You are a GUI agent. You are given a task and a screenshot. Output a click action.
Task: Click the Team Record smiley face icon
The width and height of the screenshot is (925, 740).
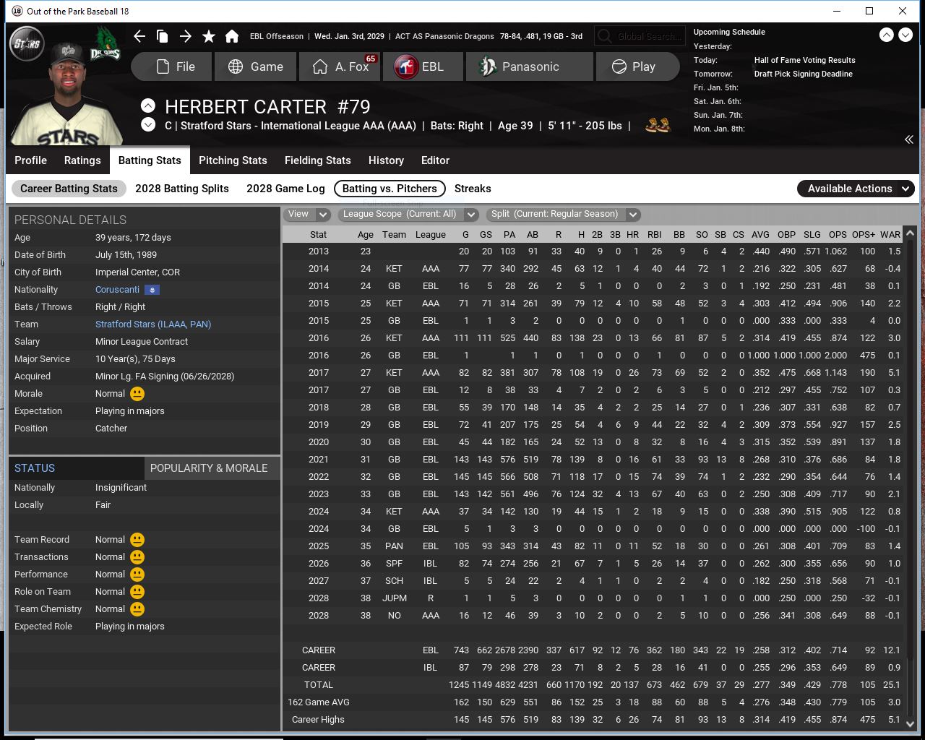(x=137, y=540)
